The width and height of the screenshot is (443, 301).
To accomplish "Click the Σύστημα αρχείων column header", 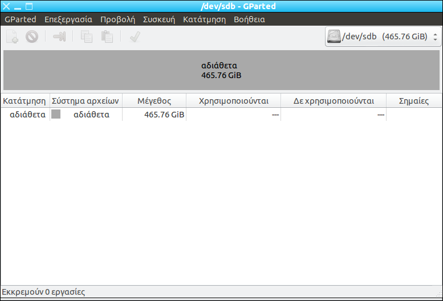I will coord(86,101).
